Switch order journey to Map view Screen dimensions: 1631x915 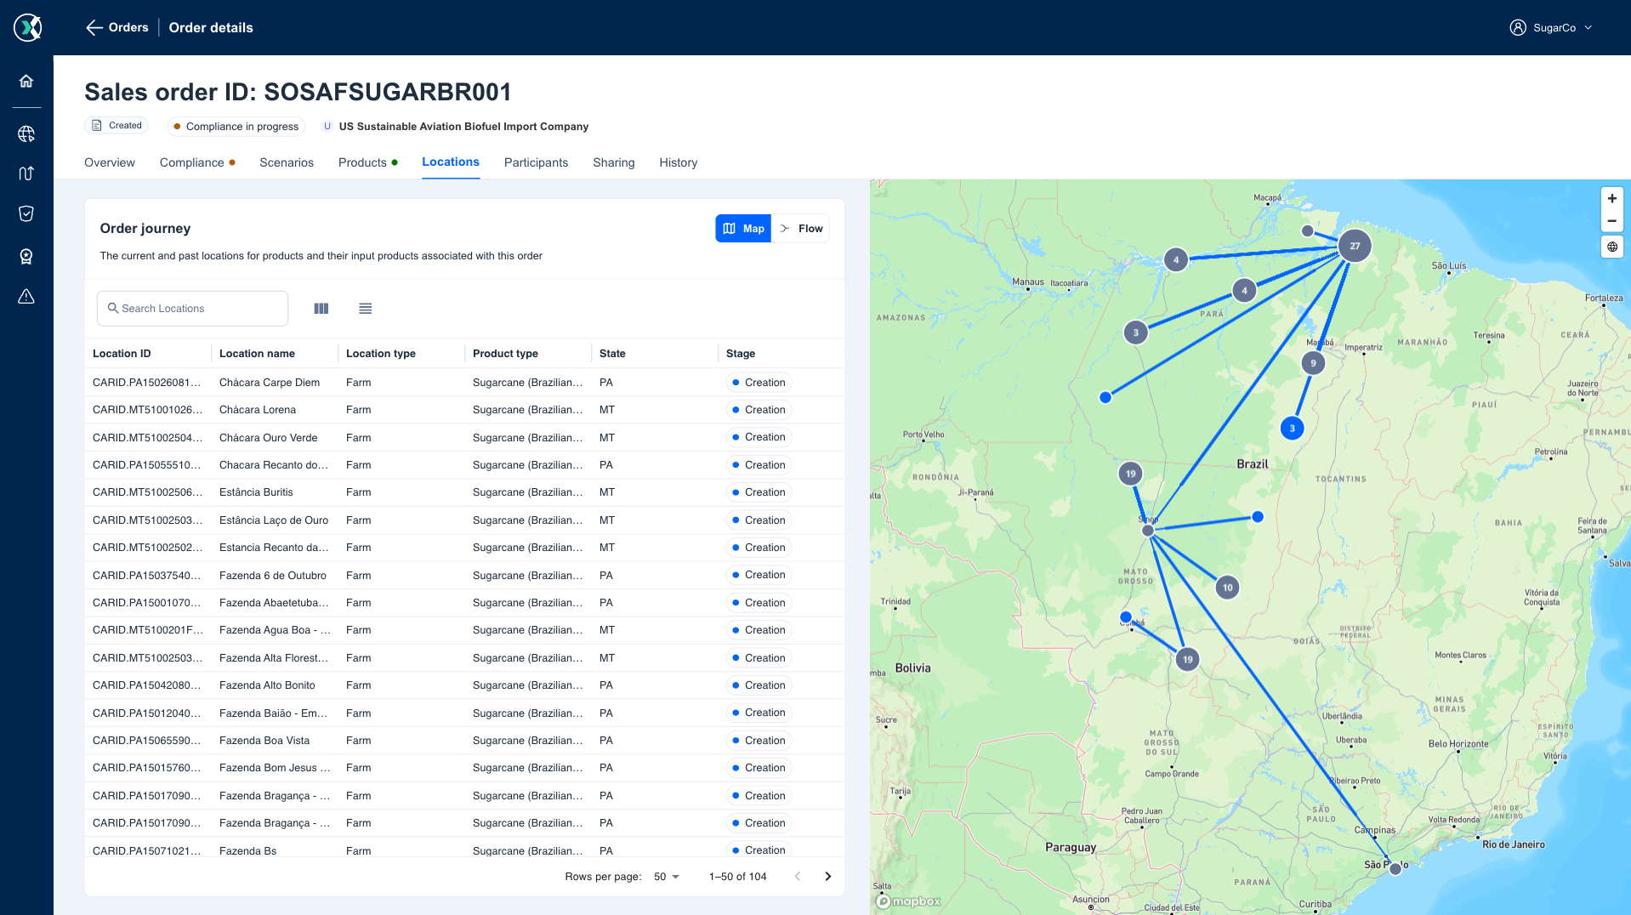tap(743, 228)
